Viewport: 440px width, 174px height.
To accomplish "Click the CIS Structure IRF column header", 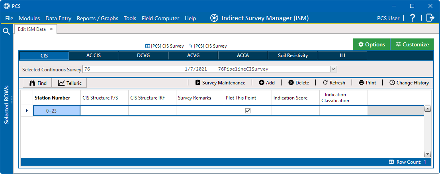I will pos(152,98).
